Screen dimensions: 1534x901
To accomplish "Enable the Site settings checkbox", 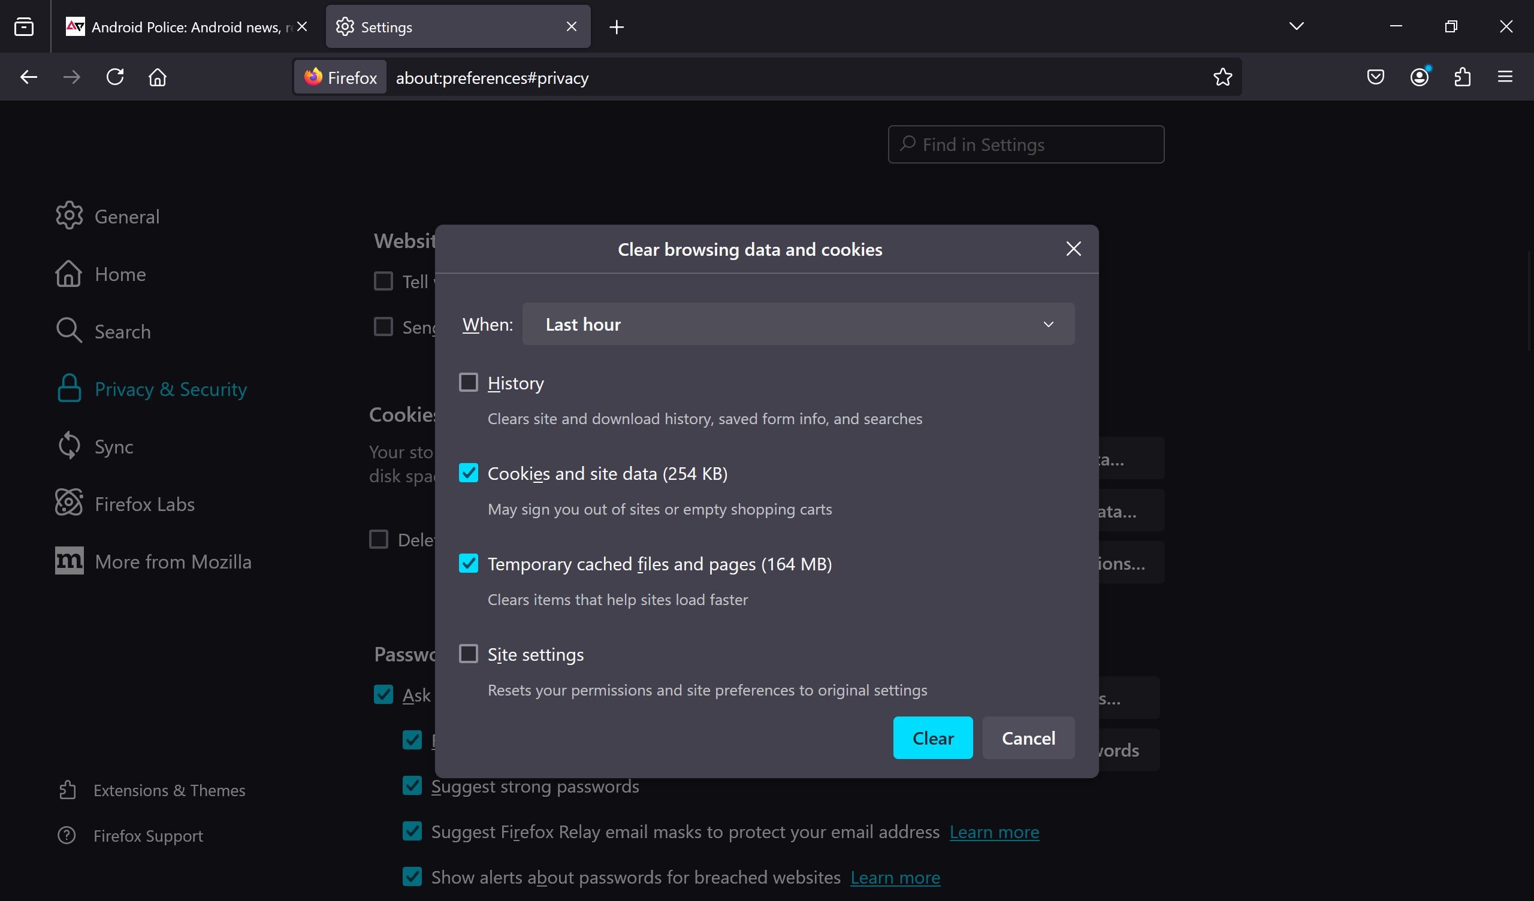I will click(469, 653).
